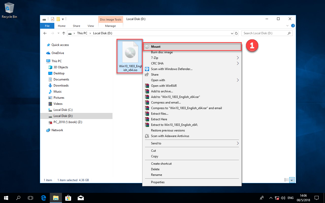Screen dimensions: 325x203
Task: Expand the CRC SHA submenu
Action: point(192,63)
